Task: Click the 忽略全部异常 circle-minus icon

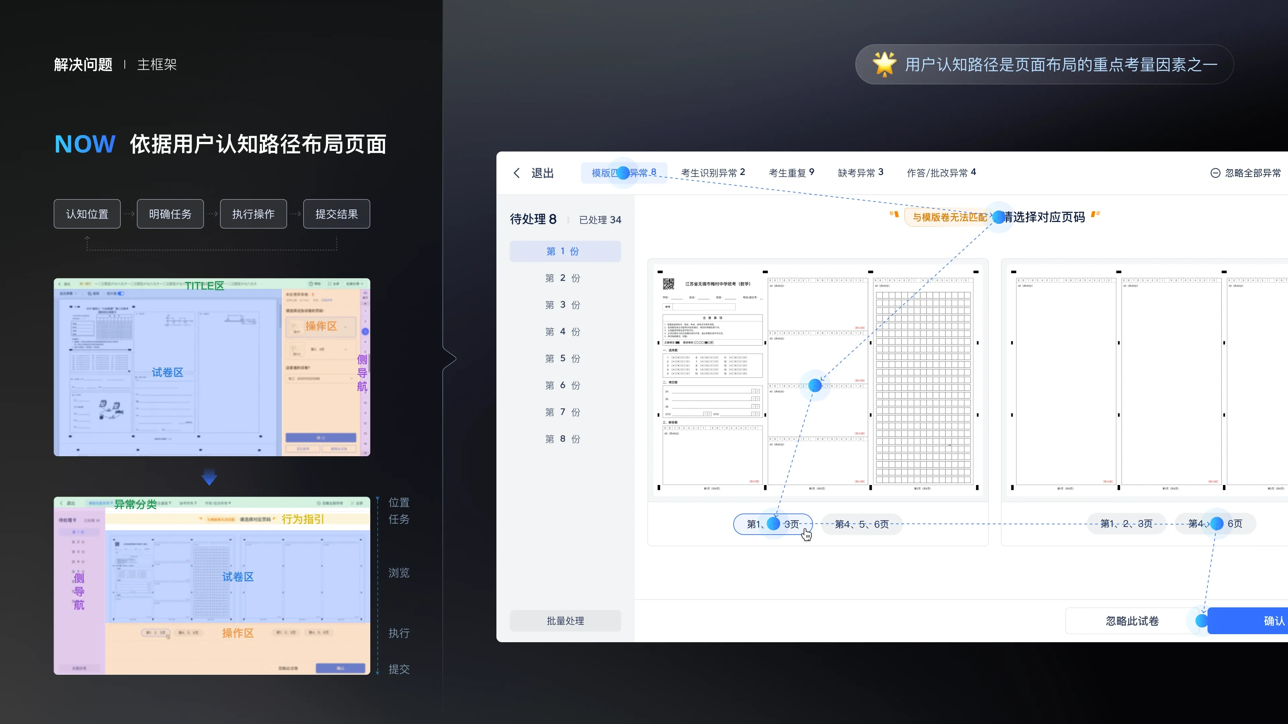Action: (x=1215, y=173)
